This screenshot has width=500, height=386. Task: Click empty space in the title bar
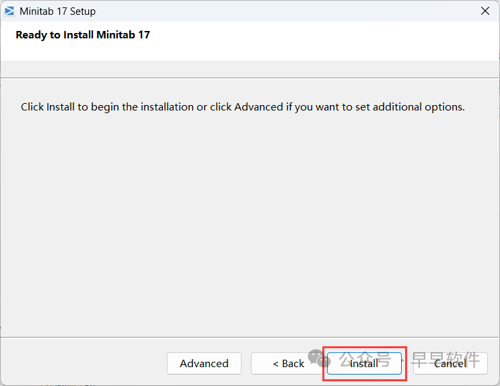click(x=269, y=11)
